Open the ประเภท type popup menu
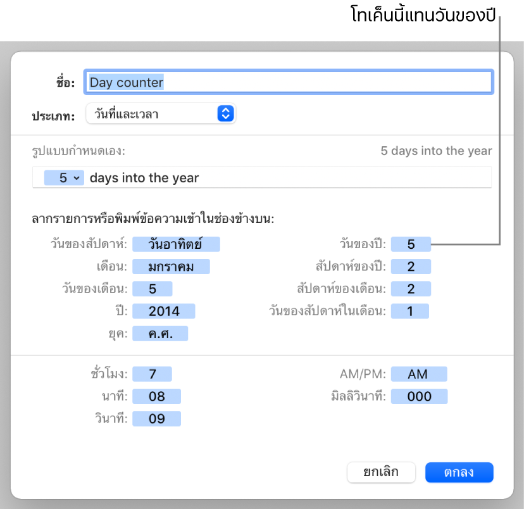 (161, 113)
